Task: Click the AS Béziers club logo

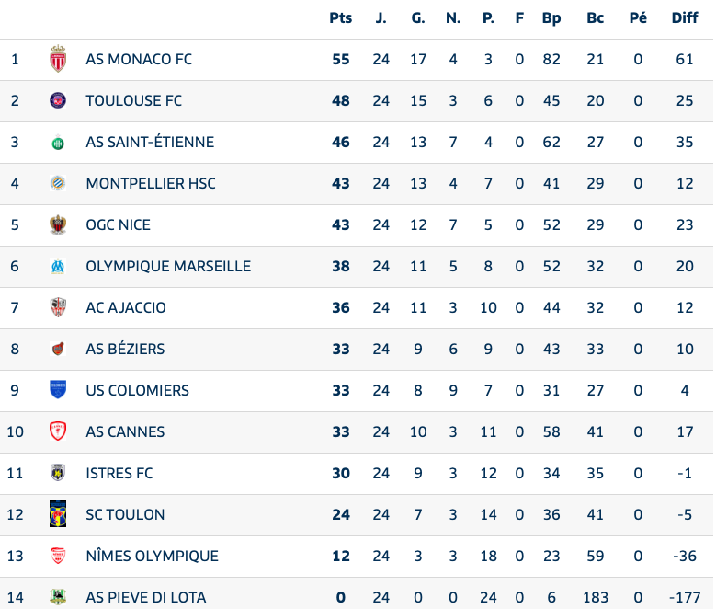Action: coord(58,349)
